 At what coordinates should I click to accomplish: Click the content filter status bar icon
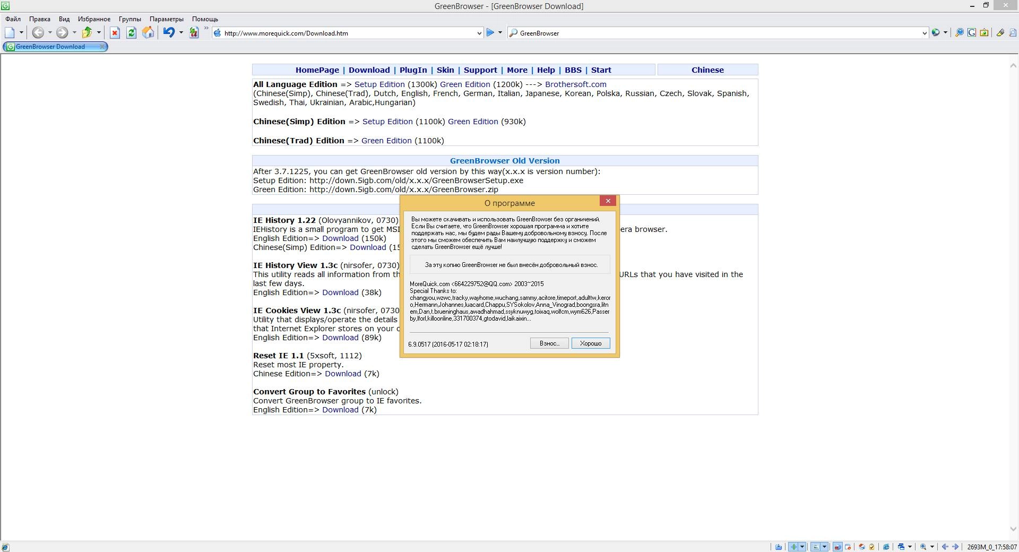(848, 547)
